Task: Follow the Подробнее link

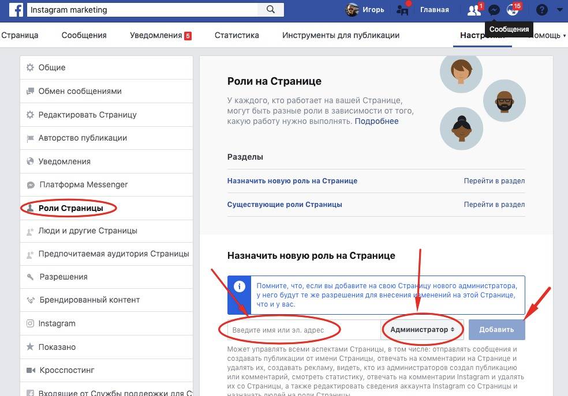Action: 376,121
